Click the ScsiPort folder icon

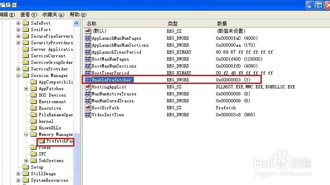[x=25, y=29]
